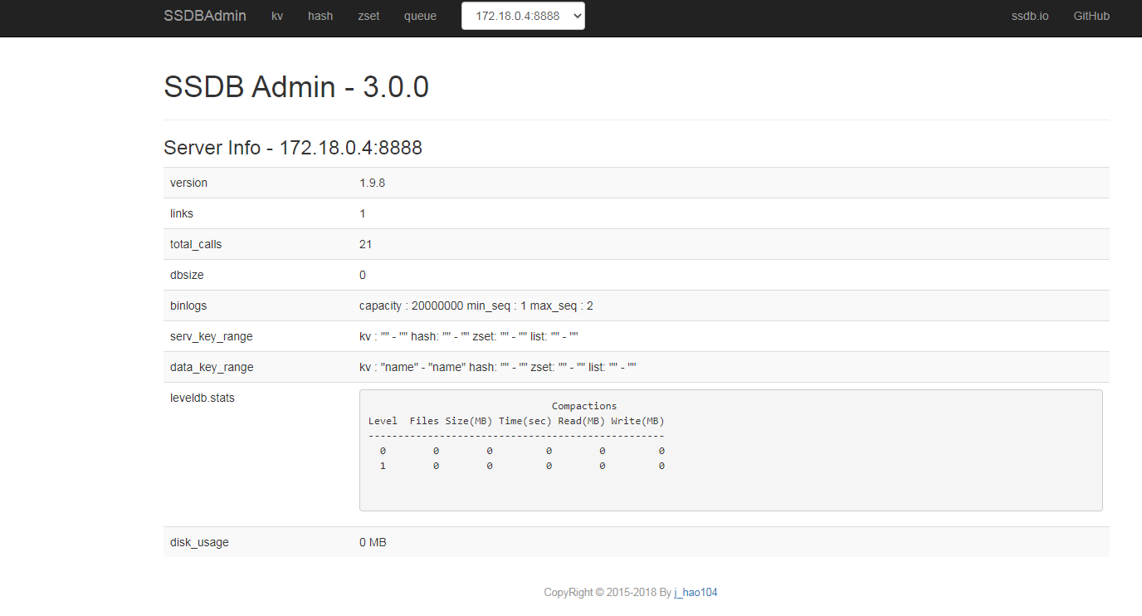Click the disk_usage value 0 MB
This screenshot has height=616, width=1142.
tap(373, 542)
